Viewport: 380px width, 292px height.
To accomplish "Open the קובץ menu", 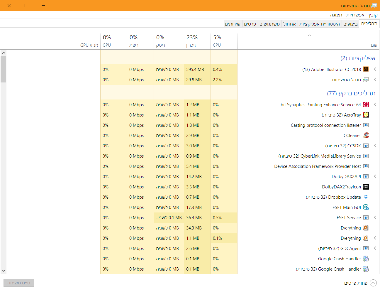I will (x=373, y=15).
